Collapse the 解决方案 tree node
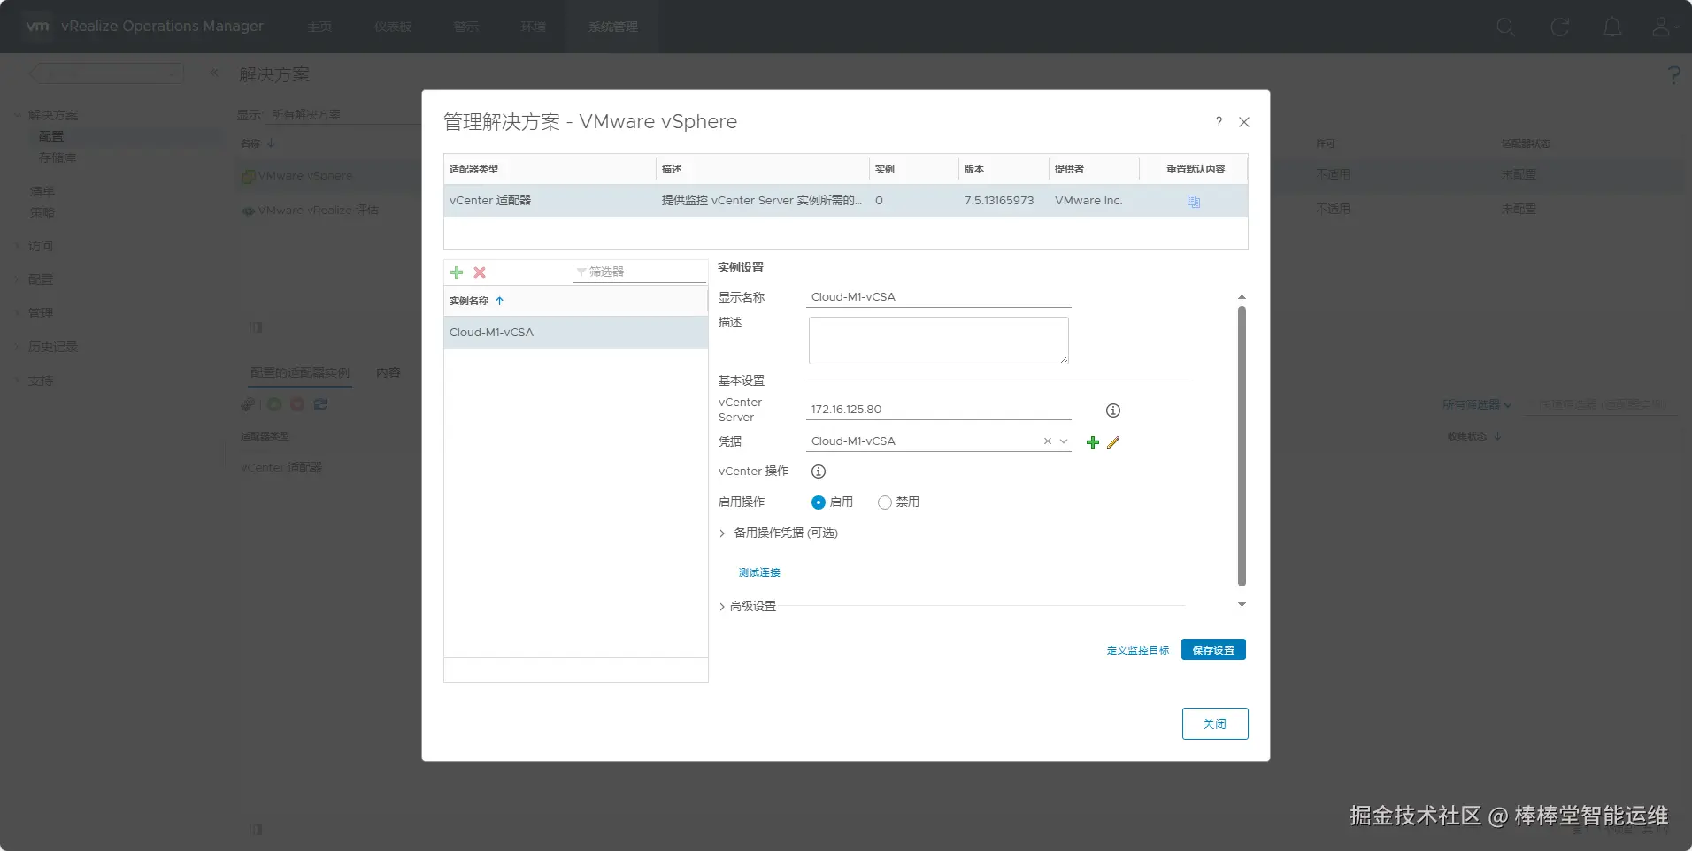Viewport: 1692px width, 851px height. pyautogui.click(x=18, y=115)
